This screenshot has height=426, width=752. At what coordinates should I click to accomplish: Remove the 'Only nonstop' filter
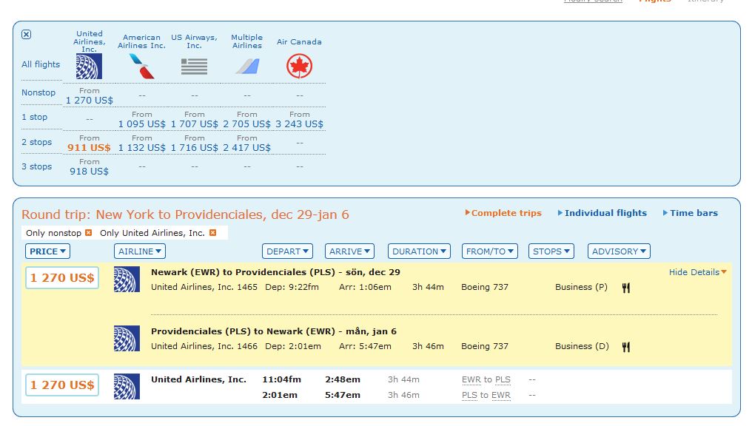tap(89, 233)
